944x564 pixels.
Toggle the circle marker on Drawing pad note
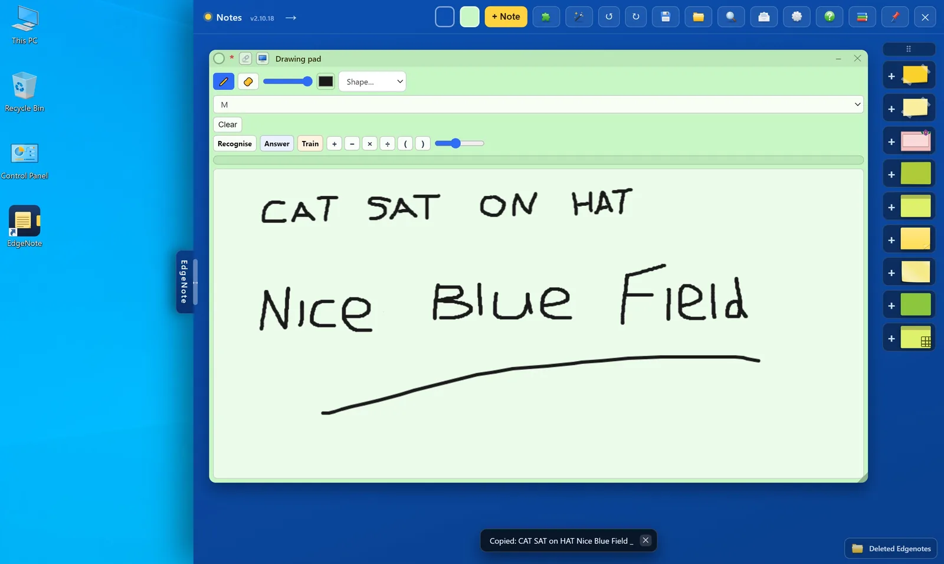point(219,58)
